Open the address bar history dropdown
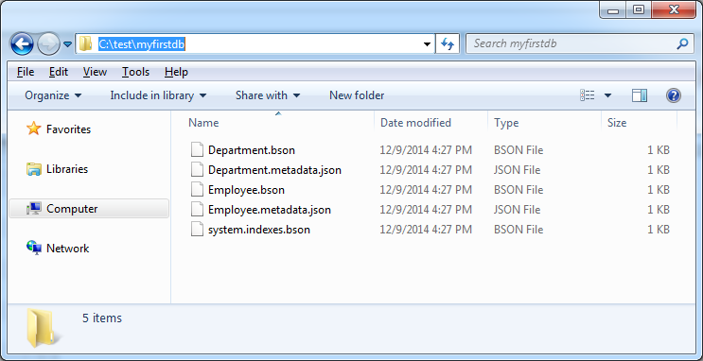Viewport: 703px width, 361px height. (428, 43)
